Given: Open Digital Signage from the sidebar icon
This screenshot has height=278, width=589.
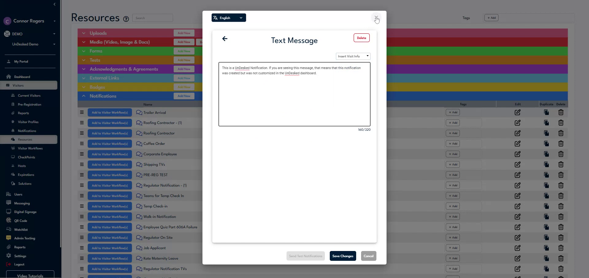Looking at the screenshot, I should 9,212.
